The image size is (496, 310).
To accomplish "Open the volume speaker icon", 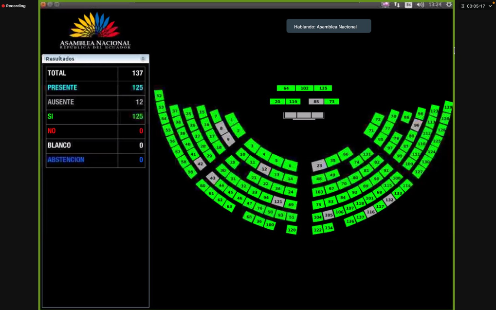I will tap(420, 4).
